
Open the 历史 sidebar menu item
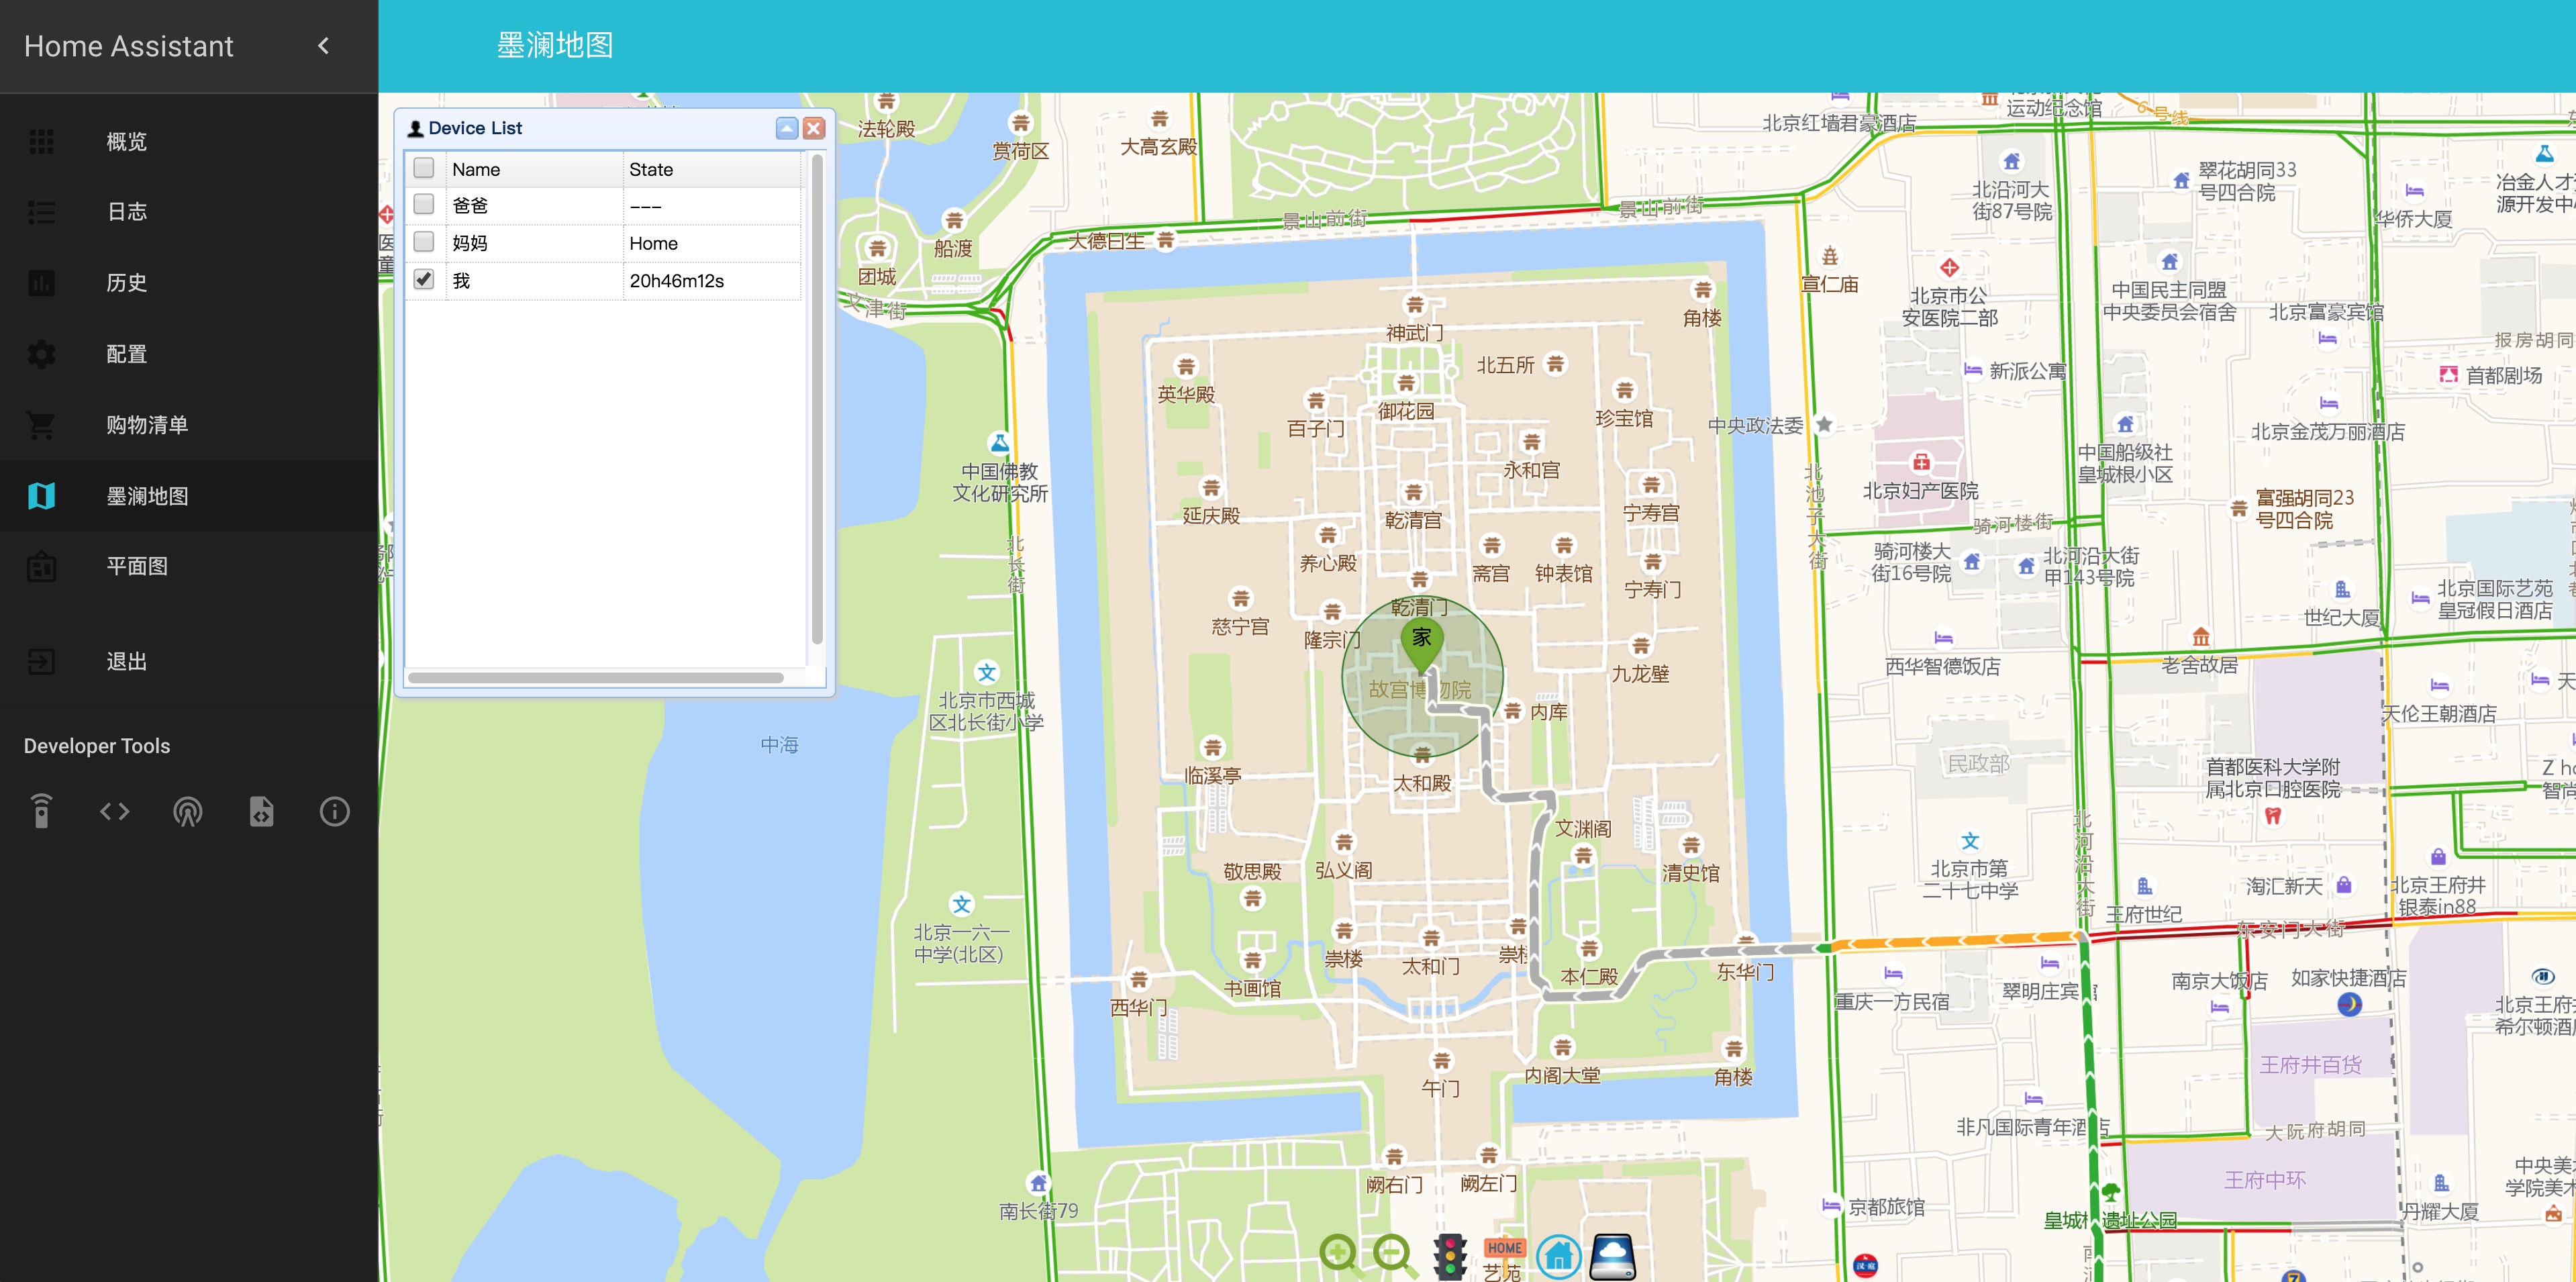tap(127, 283)
